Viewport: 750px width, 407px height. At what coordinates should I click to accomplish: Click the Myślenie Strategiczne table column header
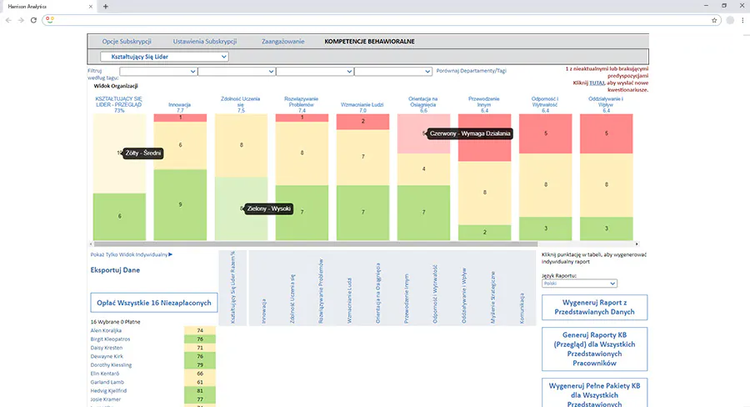(x=493, y=297)
